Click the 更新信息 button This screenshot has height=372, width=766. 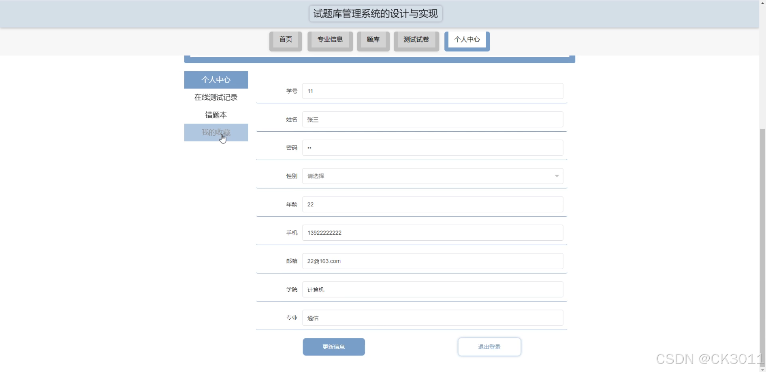coord(333,346)
